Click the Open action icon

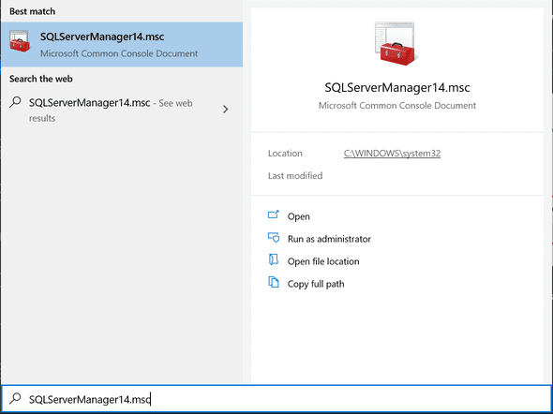click(x=274, y=214)
